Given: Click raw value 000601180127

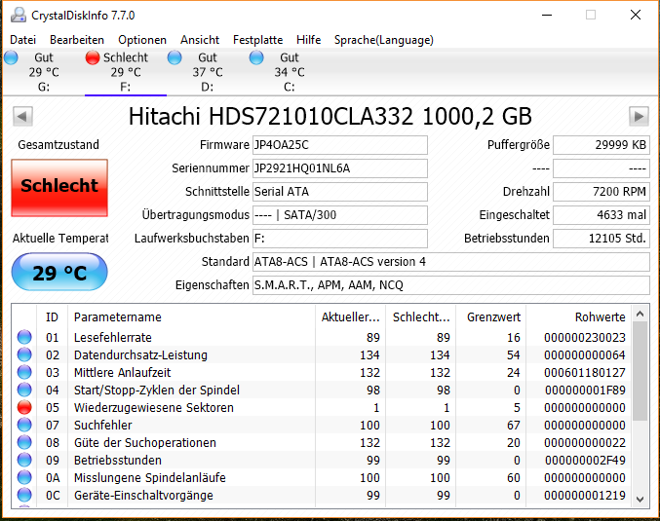Looking at the screenshot, I should [585, 372].
